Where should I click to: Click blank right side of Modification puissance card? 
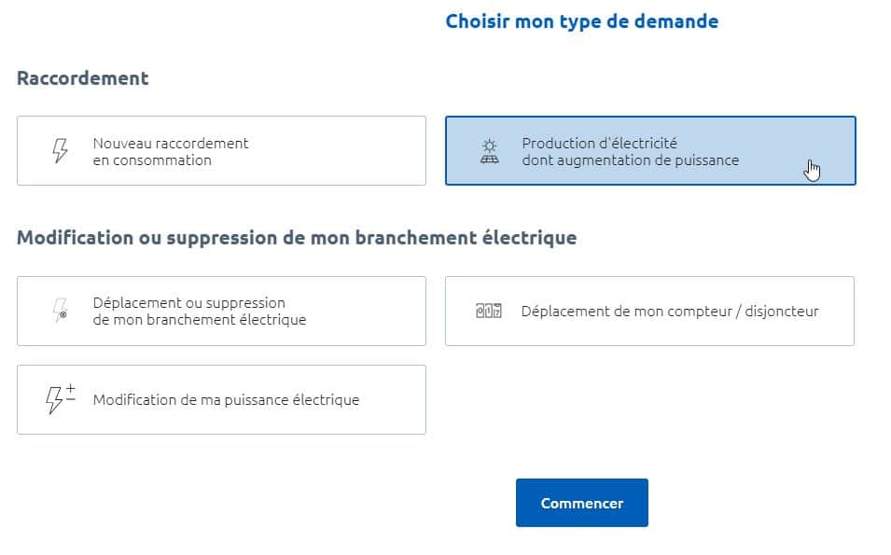(x=393, y=400)
